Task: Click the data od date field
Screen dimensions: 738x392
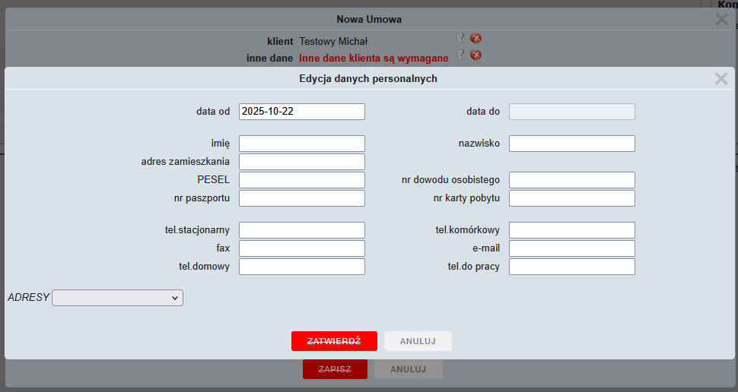Action: coord(301,112)
